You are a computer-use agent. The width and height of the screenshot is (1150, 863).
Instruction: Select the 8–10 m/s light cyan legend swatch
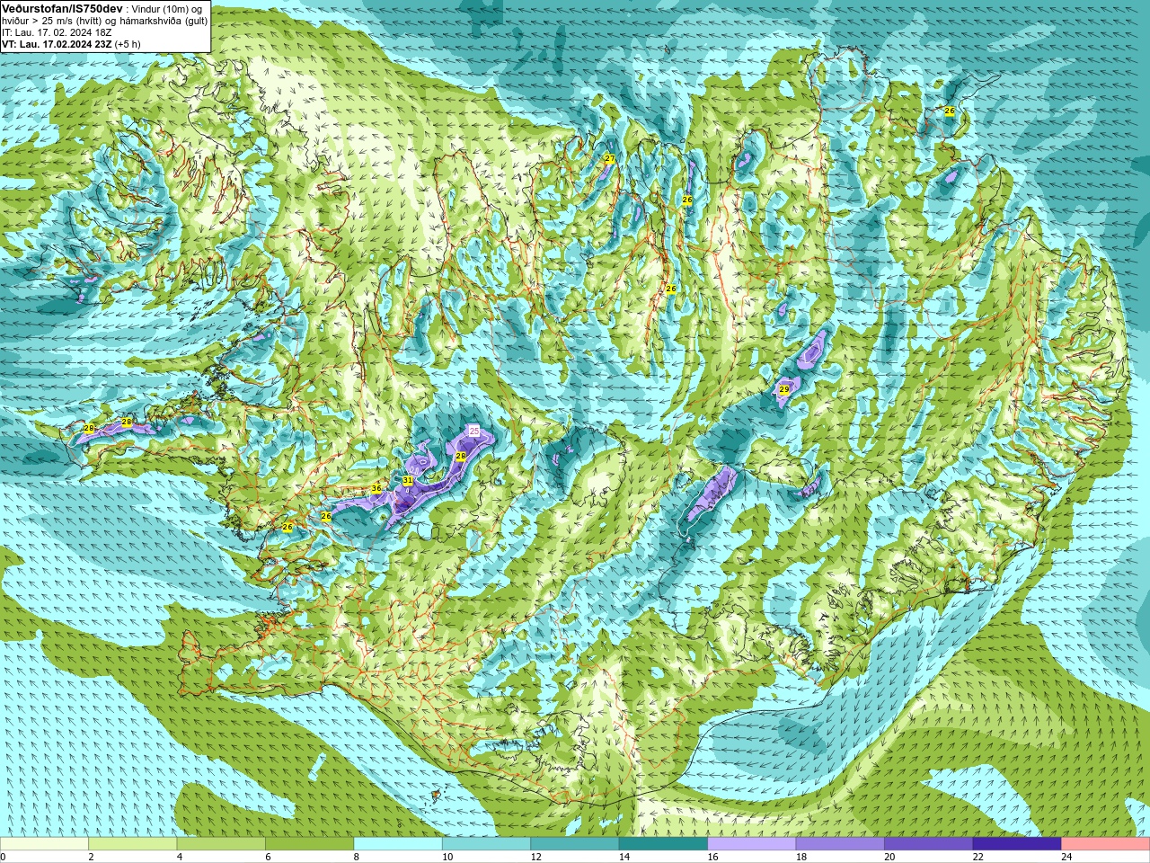point(398,844)
